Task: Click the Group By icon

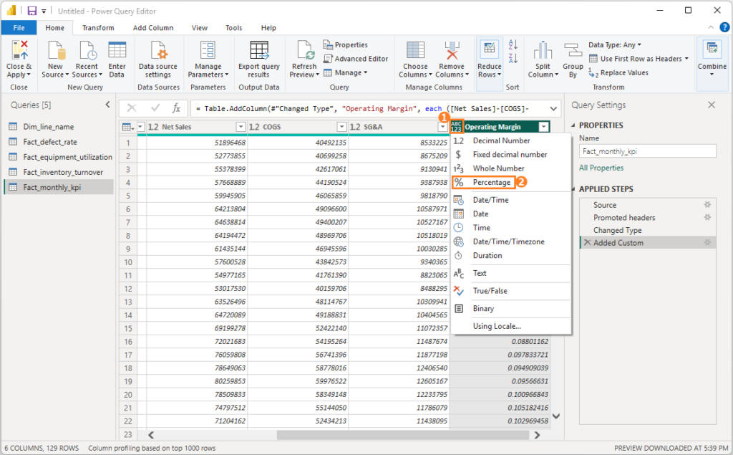Action: click(x=573, y=50)
